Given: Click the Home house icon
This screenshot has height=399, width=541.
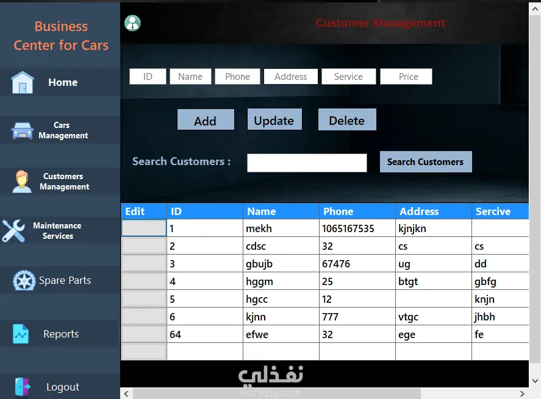Looking at the screenshot, I should pyautogui.click(x=23, y=82).
